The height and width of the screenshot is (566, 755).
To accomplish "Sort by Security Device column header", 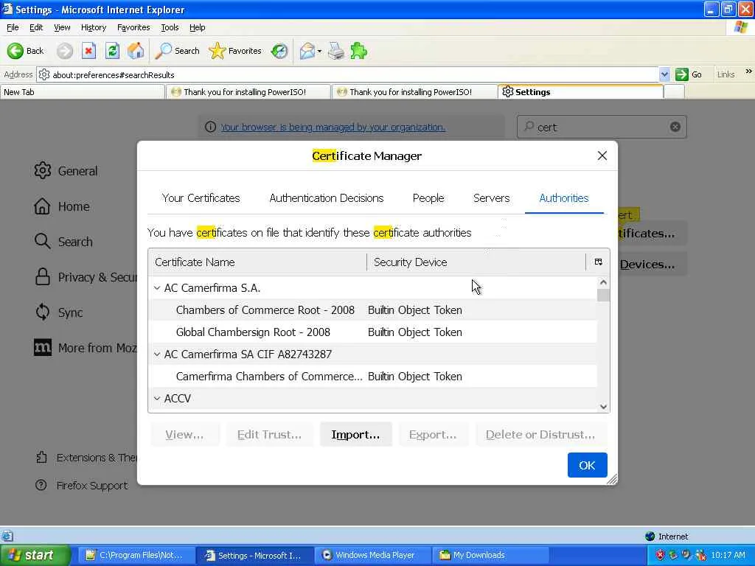I will pyautogui.click(x=476, y=262).
